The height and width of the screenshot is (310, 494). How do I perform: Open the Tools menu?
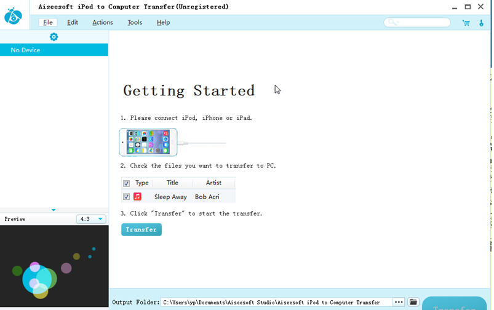135,22
